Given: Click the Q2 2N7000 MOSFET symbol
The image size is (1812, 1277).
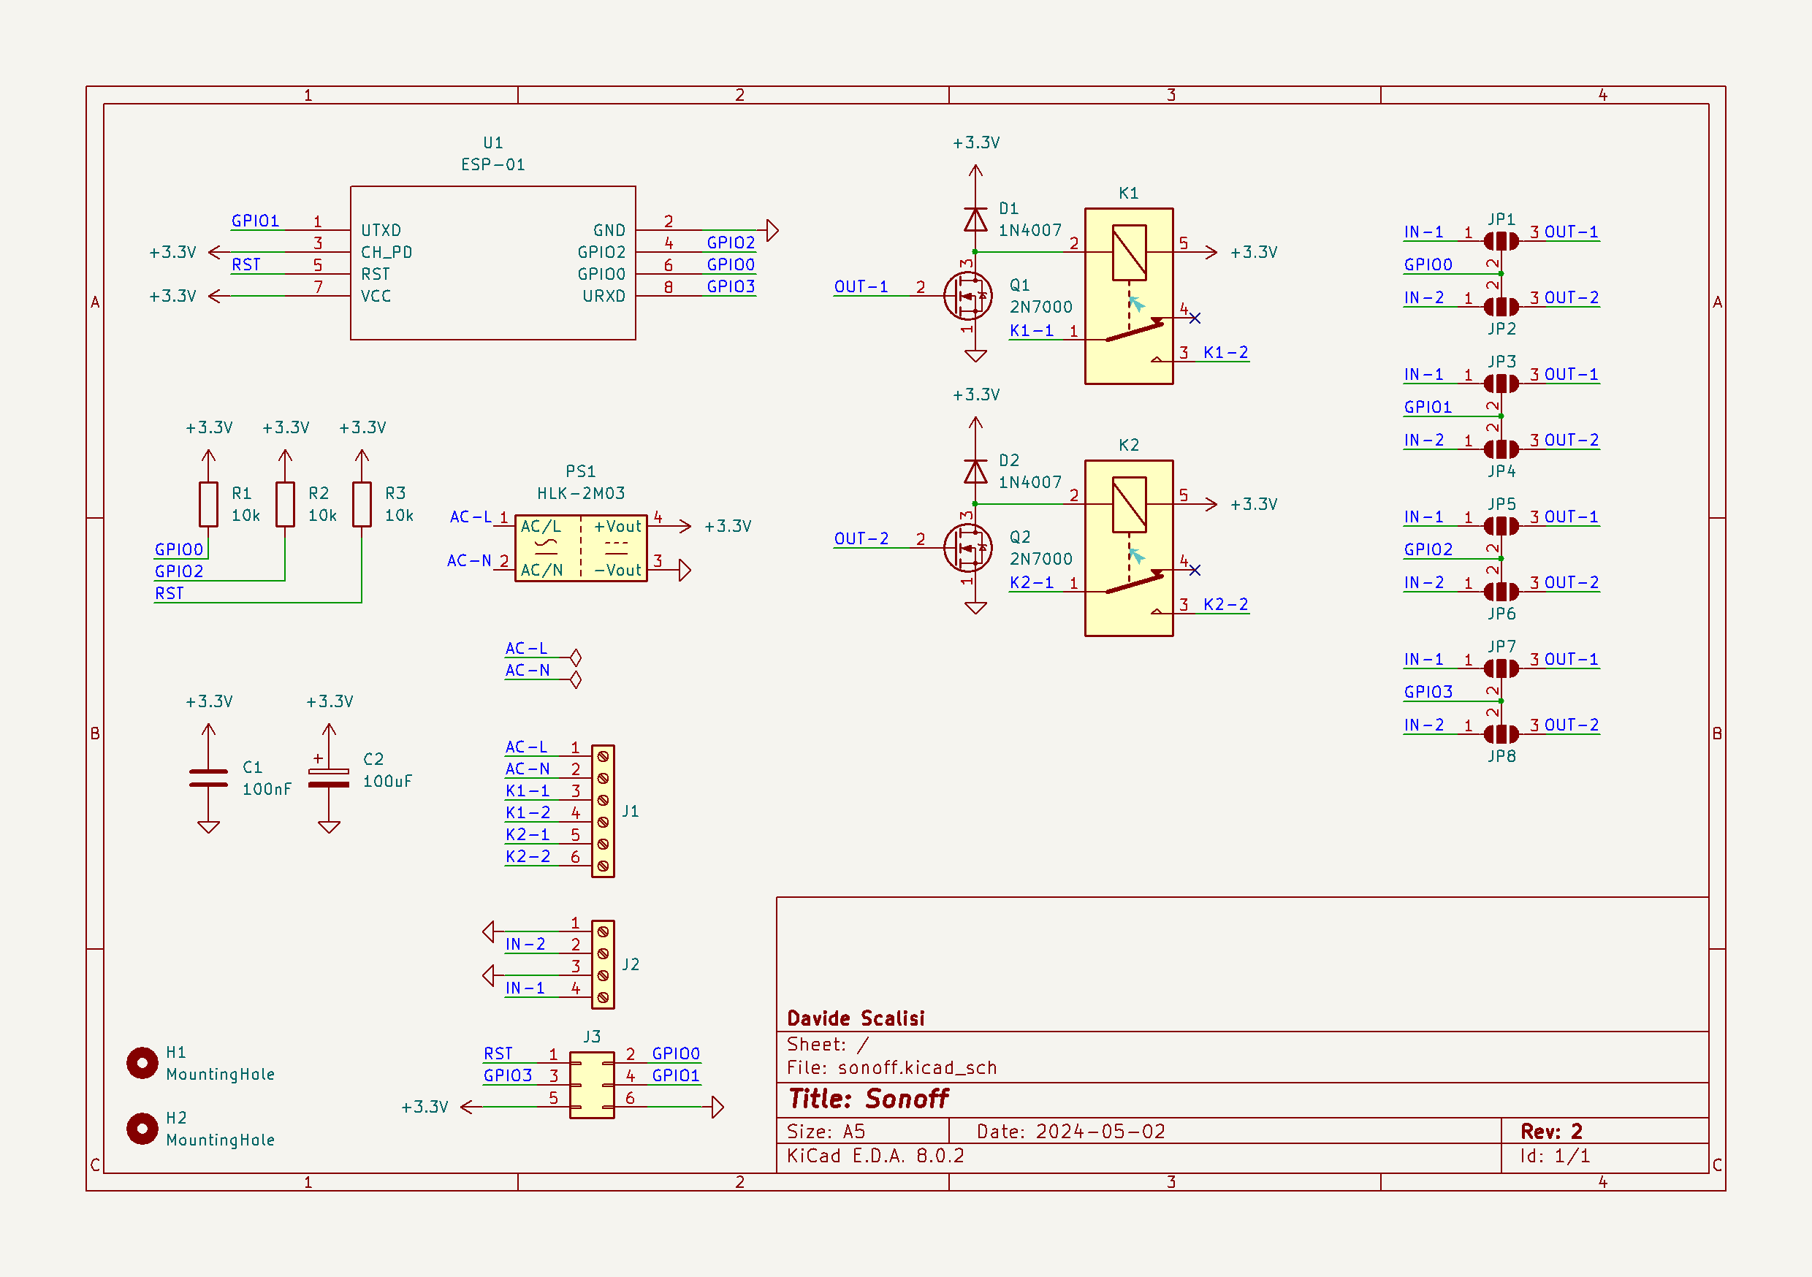Looking at the screenshot, I should (x=968, y=548).
